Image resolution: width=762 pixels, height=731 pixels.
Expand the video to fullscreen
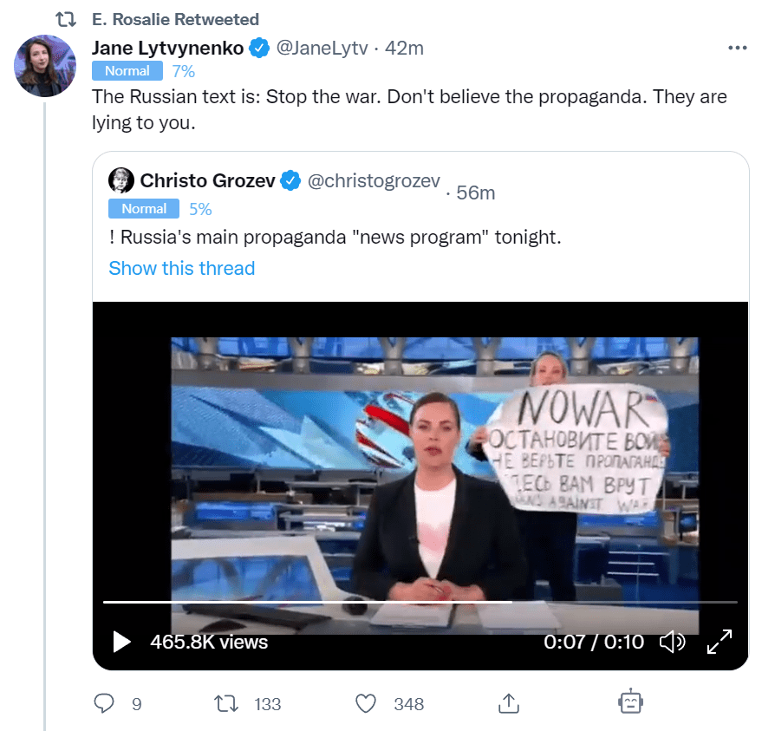coord(720,642)
